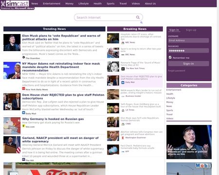
Task: Open the Money menu item
Action: tap(70, 3)
